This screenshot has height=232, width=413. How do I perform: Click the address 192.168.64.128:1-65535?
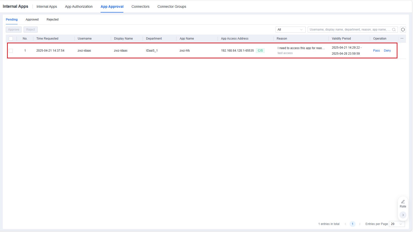[x=237, y=51]
